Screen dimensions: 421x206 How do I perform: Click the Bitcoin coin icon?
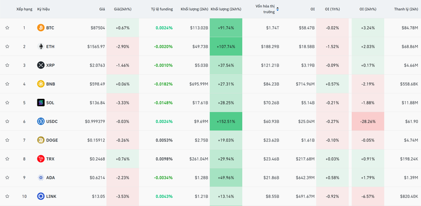click(41, 28)
